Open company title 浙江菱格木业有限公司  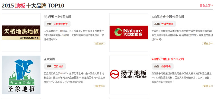click(57, 17)
